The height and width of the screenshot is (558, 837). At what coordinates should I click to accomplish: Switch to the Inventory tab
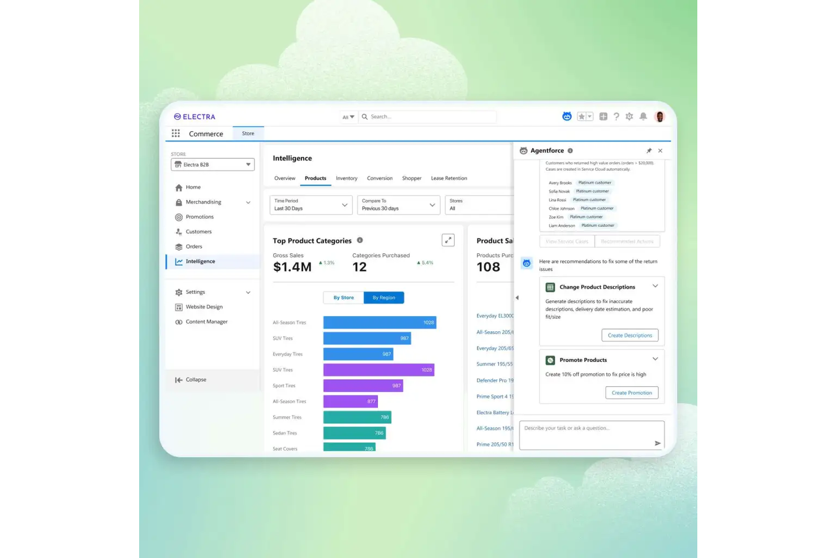point(347,178)
